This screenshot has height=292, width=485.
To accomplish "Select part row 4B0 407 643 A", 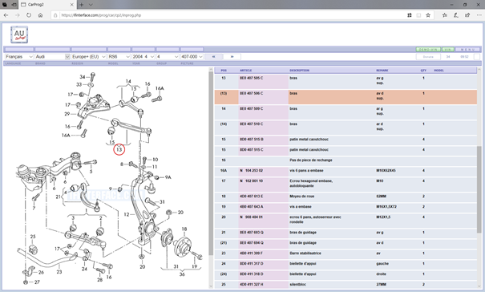I will point(346,207).
